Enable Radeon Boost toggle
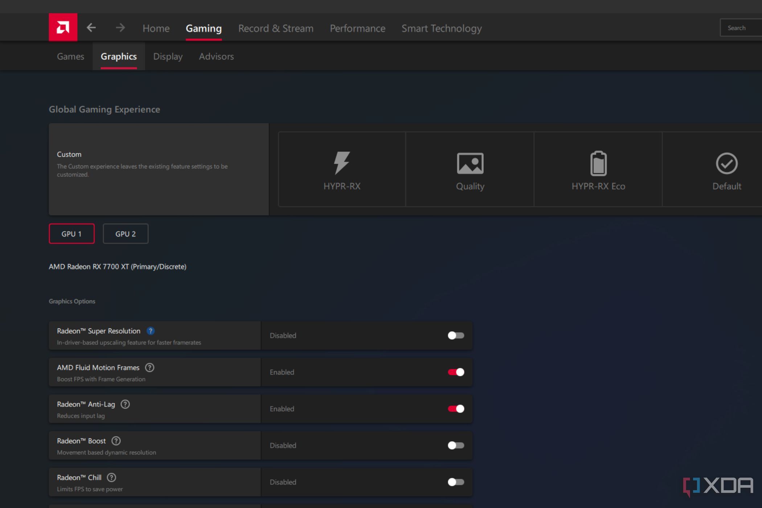This screenshot has width=762, height=508. point(456,446)
